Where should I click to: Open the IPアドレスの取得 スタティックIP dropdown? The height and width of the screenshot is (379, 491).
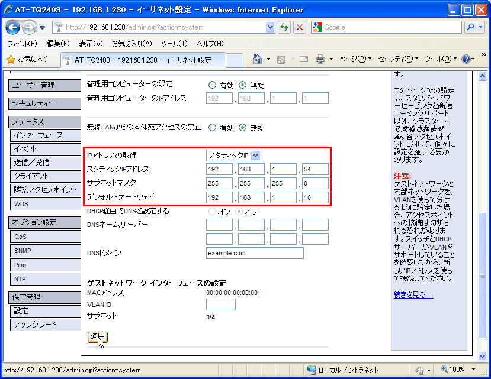tap(233, 156)
